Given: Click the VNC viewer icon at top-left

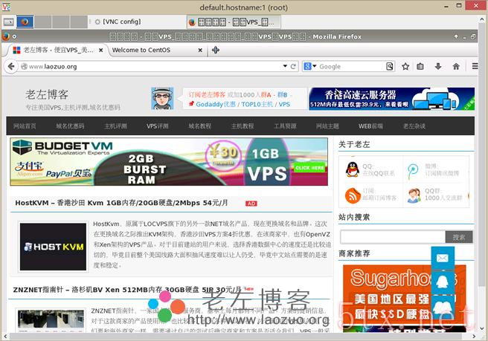Looking at the screenshot, I should pyautogui.click(x=6, y=7).
